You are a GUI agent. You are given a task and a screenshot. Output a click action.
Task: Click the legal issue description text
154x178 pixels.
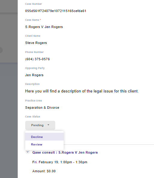[82, 91]
